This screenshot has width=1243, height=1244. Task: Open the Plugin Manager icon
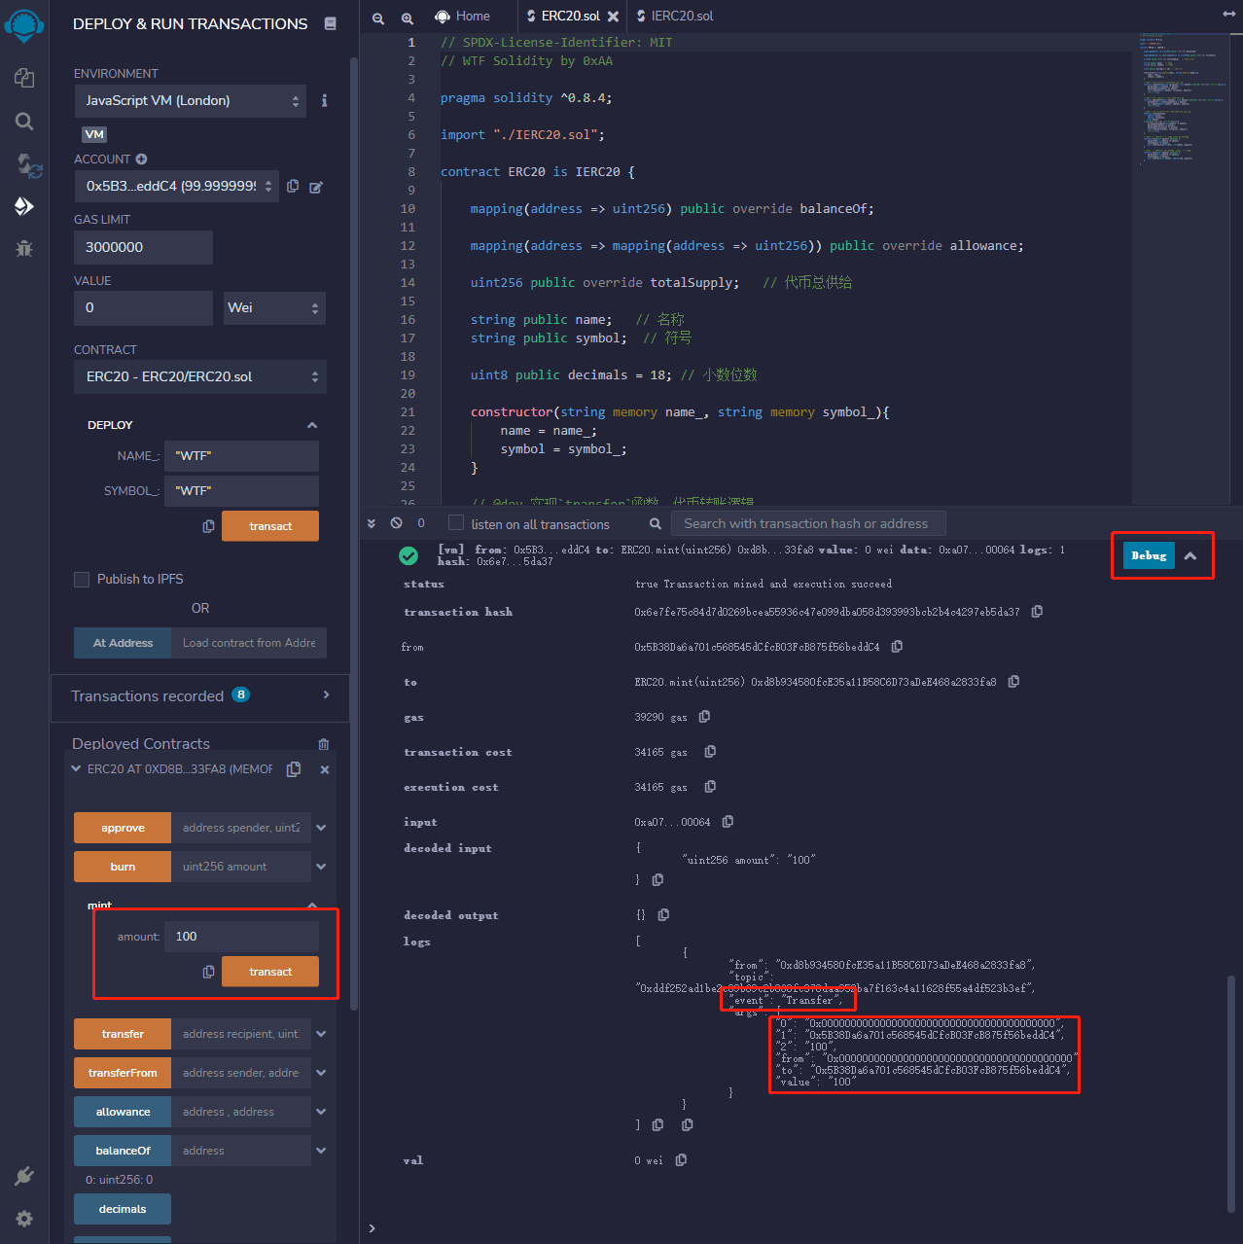[x=24, y=1176]
